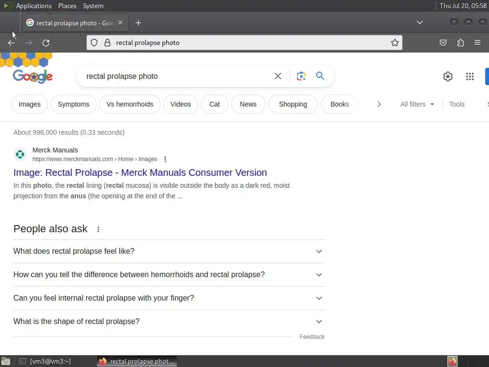This screenshot has height=367, width=489.
Task: Open Google quick settings gear
Action: pyautogui.click(x=448, y=76)
